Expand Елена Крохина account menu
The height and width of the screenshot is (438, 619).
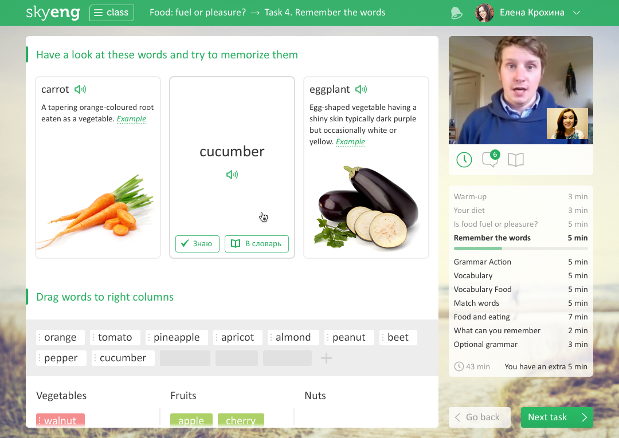coord(577,13)
